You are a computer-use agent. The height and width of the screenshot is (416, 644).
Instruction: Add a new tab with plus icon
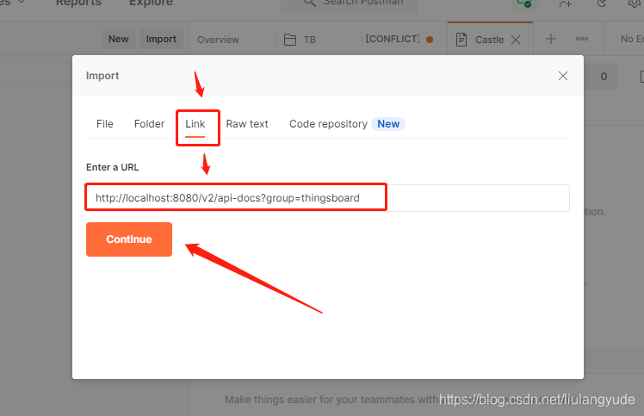[x=551, y=39]
